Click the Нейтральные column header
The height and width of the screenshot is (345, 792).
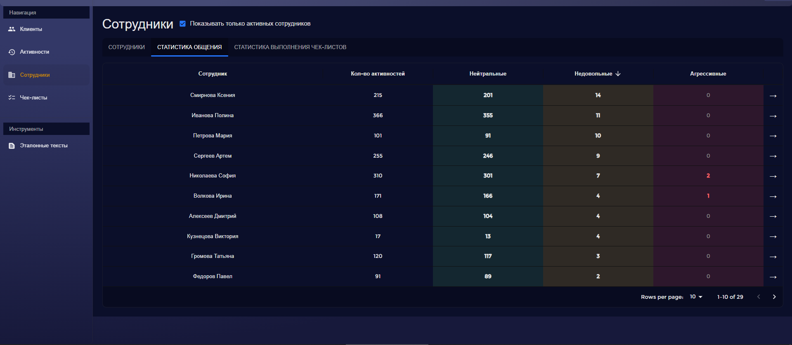487,74
